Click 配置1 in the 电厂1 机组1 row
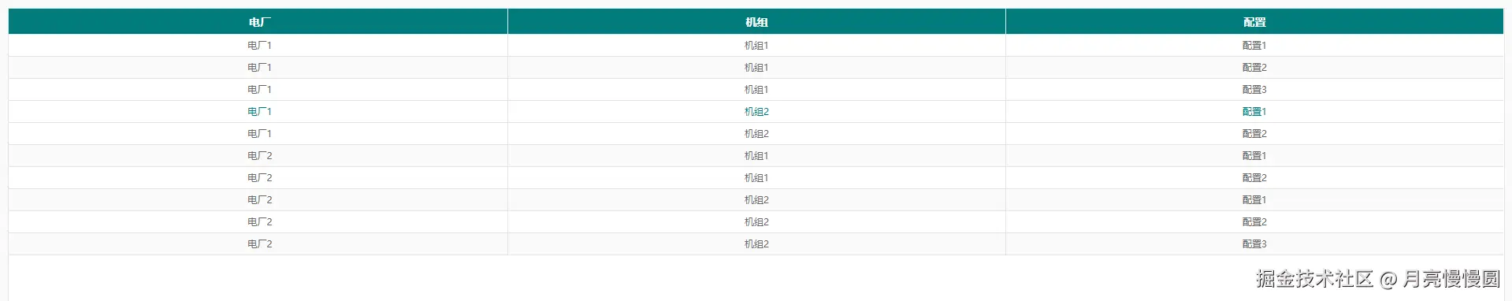The height and width of the screenshot is (301, 1512). point(1254,46)
